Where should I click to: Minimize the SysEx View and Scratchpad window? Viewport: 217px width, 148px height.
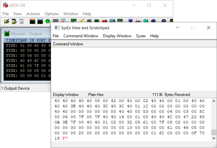pos(177,28)
